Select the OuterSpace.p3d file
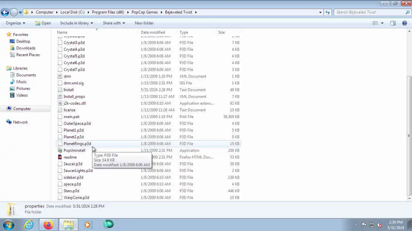 77,124
